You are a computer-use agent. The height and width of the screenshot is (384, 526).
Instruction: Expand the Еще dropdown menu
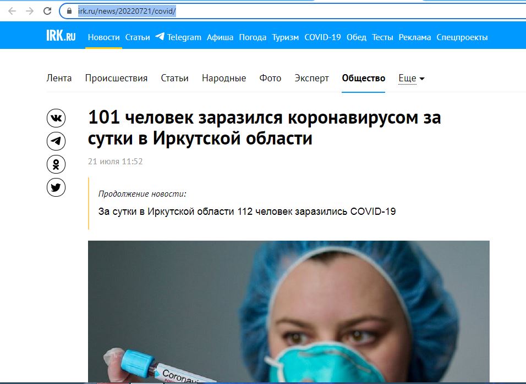click(x=412, y=78)
